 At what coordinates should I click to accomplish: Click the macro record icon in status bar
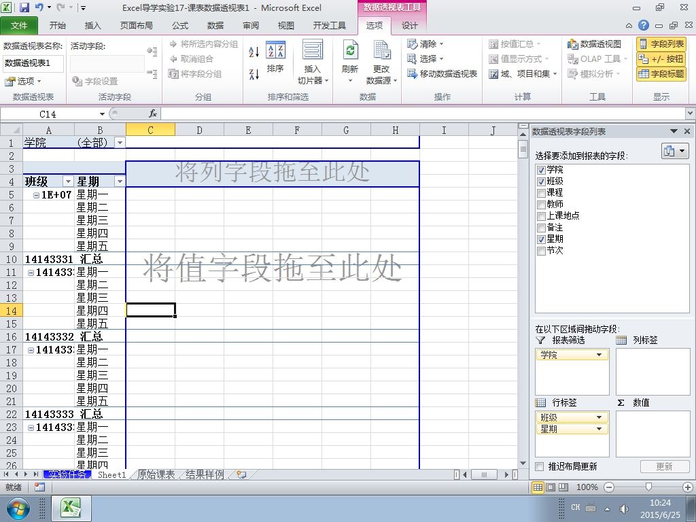click(39, 487)
